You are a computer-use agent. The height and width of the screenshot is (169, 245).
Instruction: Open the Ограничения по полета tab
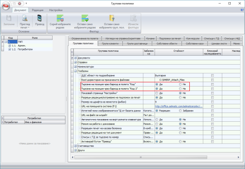point(85,38)
